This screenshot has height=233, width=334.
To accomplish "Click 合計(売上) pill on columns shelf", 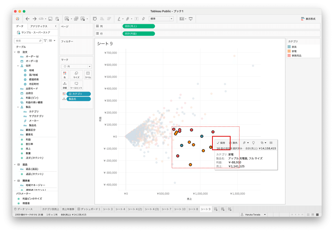I will point(139,26).
